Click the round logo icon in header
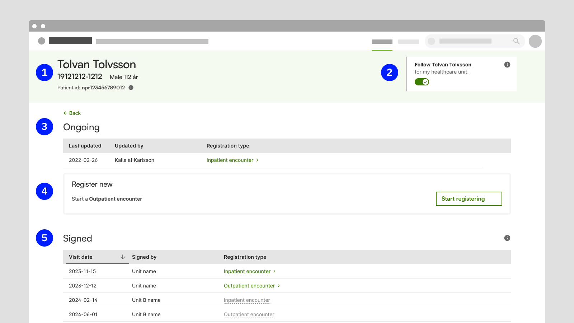574x323 pixels. point(42,41)
